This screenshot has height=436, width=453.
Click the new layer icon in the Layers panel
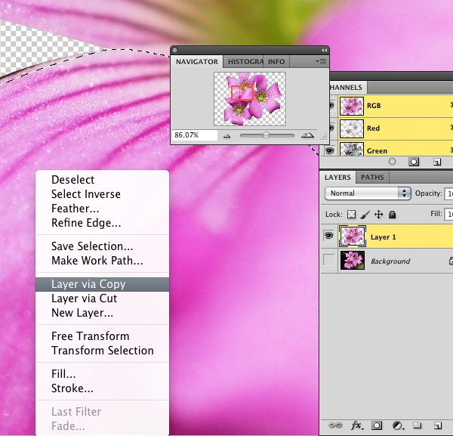(x=437, y=425)
